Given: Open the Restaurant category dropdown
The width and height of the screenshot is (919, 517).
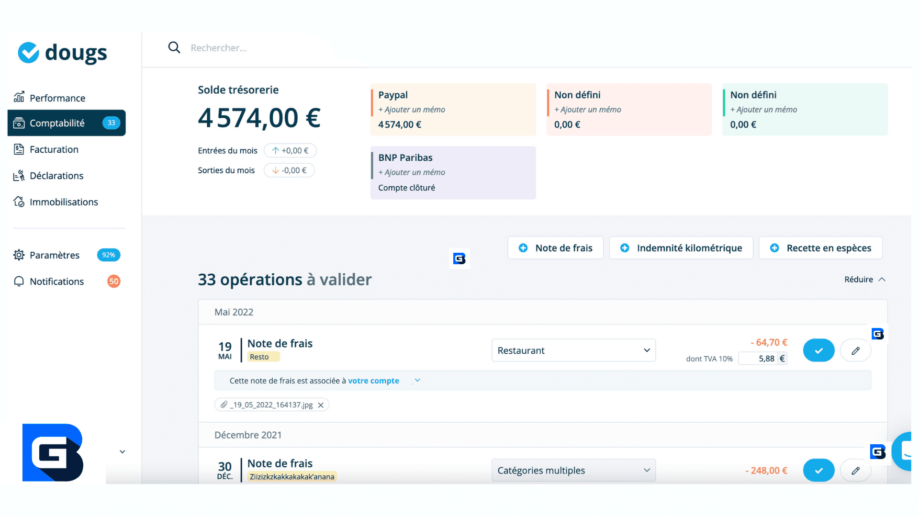Looking at the screenshot, I should (573, 350).
